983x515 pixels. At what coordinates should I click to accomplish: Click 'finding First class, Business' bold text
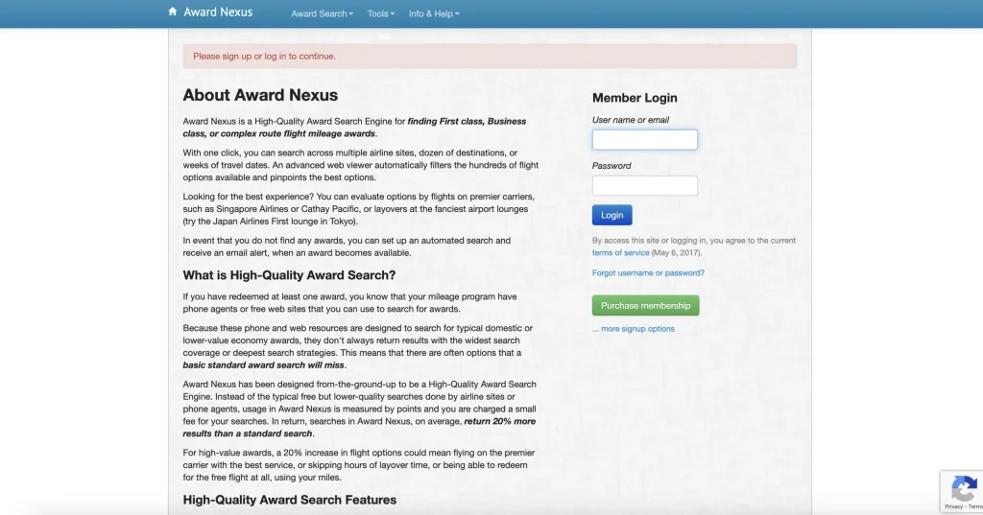coord(467,122)
